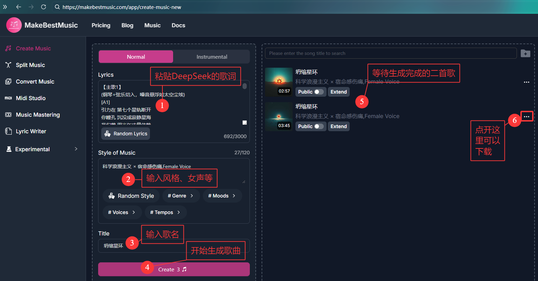The height and width of the screenshot is (281, 538).
Task: Click the song title search field
Action: 390,53
